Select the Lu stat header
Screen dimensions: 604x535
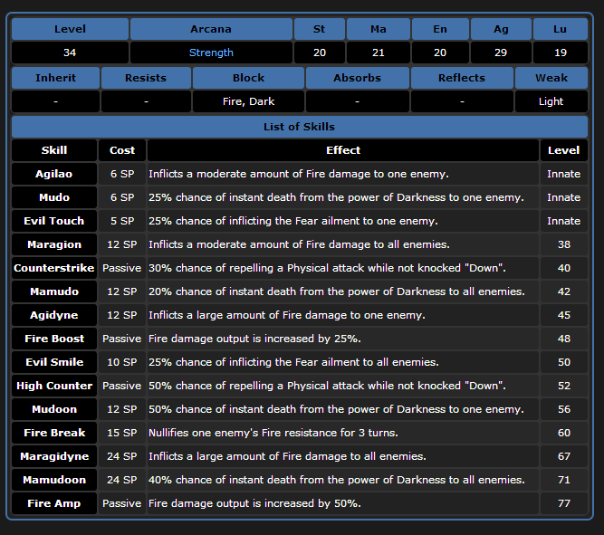click(561, 29)
